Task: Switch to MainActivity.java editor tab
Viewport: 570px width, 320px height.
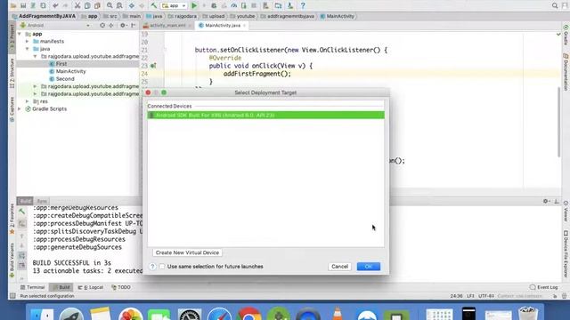Action: (223, 26)
